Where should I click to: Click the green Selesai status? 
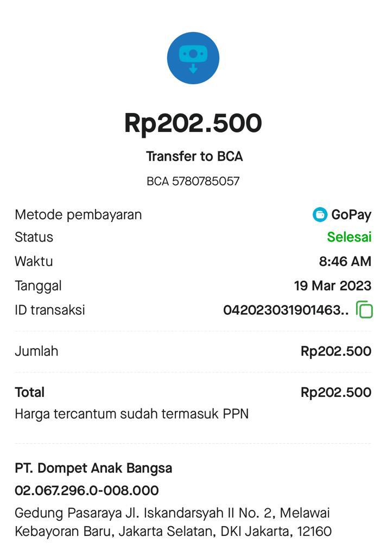(x=349, y=237)
